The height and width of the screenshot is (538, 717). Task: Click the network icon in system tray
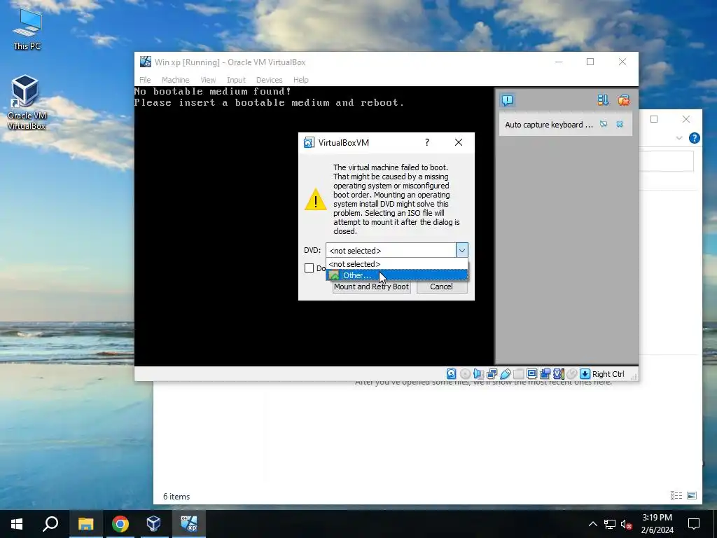[610, 524]
